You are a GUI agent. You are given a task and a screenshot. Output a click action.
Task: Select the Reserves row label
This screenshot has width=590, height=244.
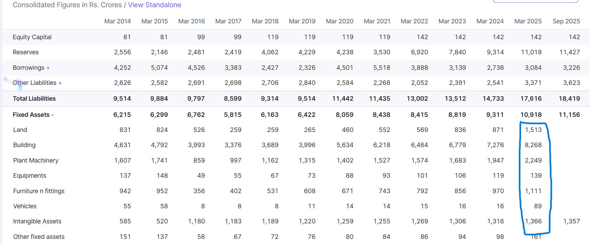click(x=26, y=52)
